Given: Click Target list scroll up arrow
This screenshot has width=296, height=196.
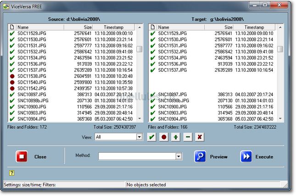Looking at the screenshot, I should point(280,28).
